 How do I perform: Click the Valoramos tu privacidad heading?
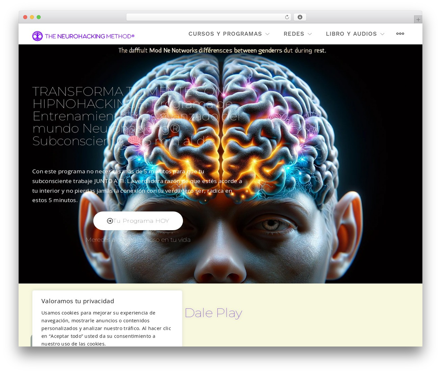[78, 301]
